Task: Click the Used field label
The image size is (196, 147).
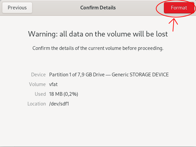Action: [40, 94]
